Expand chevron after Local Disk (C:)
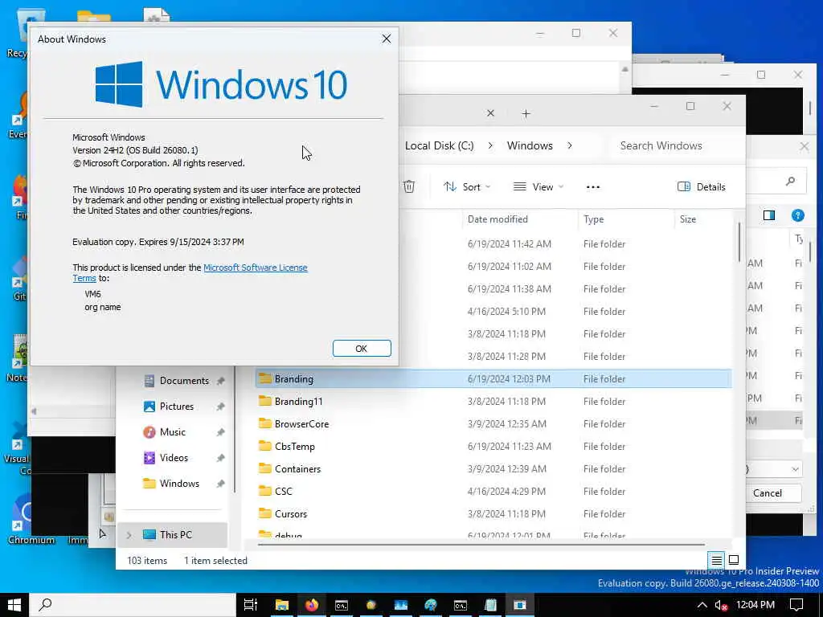Image resolution: width=823 pixels, height=617 pixels. click(490, 146)
